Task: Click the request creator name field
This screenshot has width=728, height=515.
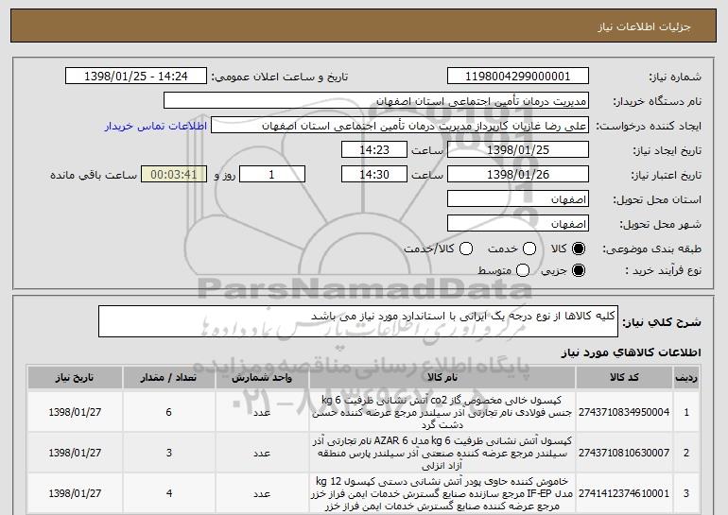Action: click(x=400, y=126)
